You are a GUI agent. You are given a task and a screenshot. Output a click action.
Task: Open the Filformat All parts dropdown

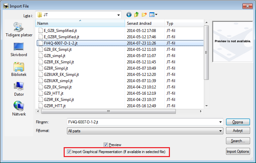(x=145, y=131)
